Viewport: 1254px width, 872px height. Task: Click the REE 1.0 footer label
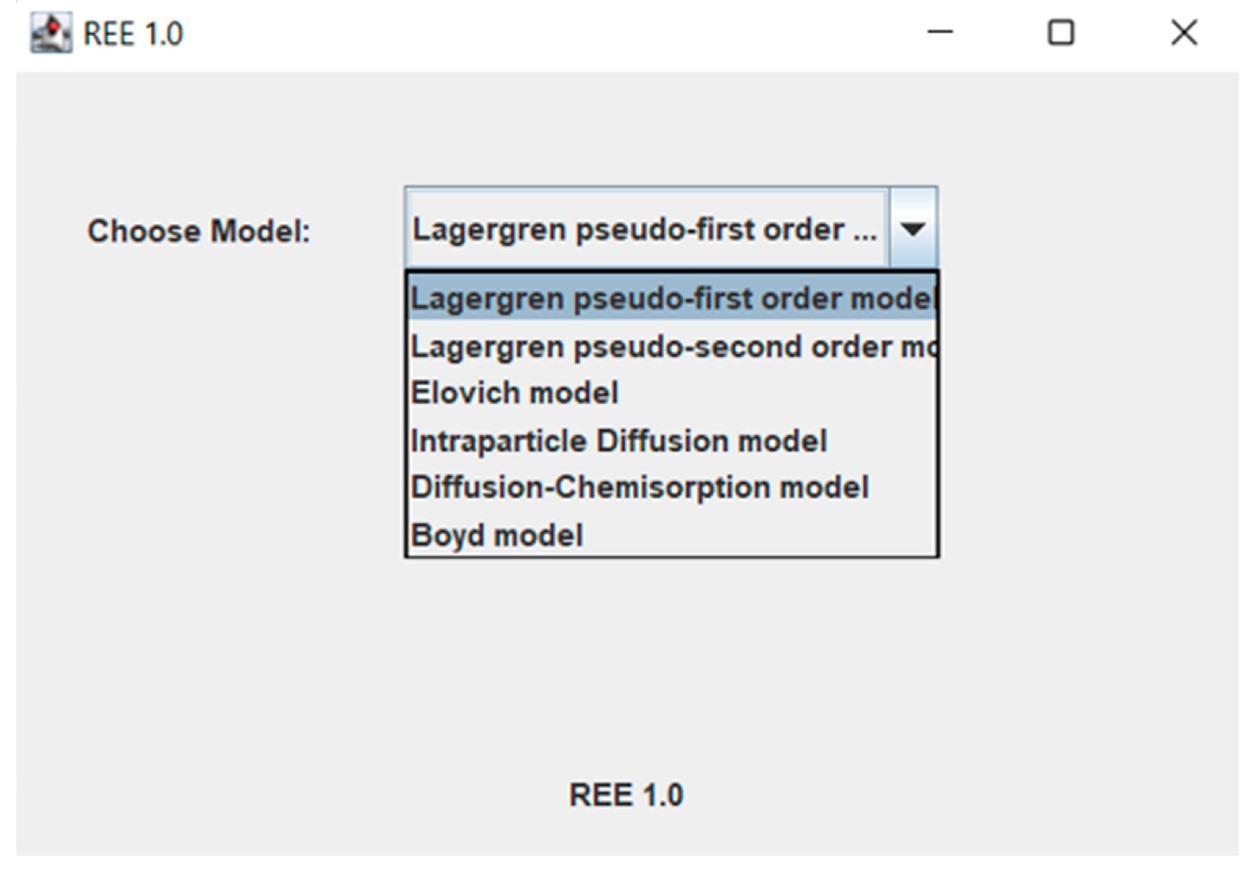(x=626, y=794)
